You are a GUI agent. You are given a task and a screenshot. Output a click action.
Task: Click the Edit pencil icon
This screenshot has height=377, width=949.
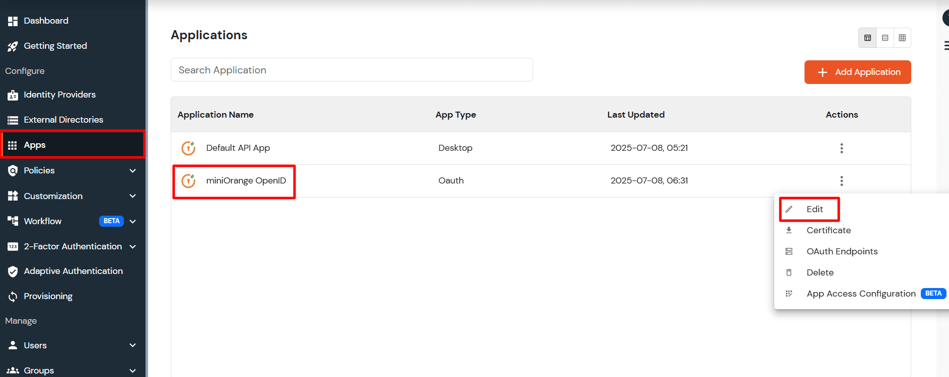coord(789,209)
